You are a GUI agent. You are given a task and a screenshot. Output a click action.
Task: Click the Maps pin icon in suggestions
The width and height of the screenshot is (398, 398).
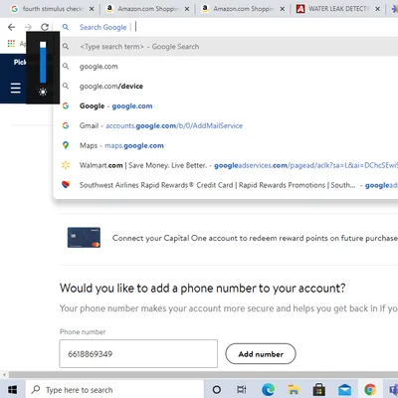[66, 145]
